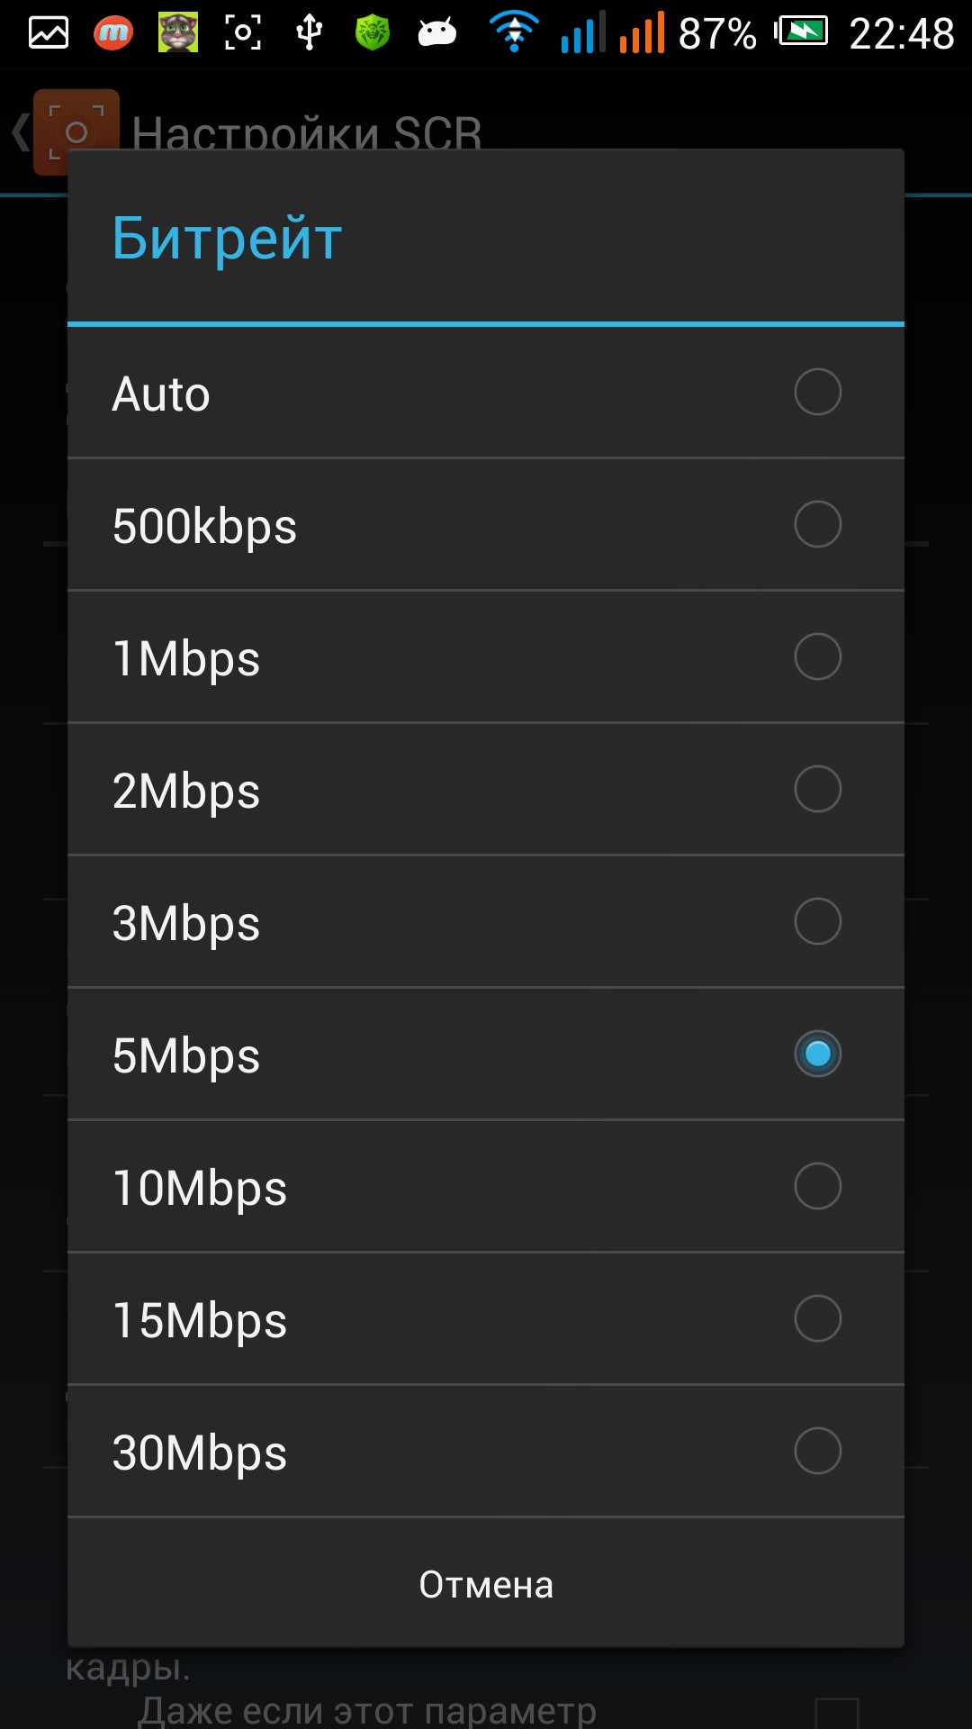Screen dimensions: 972x1729
Task: Open the Talking Tom notification icon
Action: (x=178, y=33)
